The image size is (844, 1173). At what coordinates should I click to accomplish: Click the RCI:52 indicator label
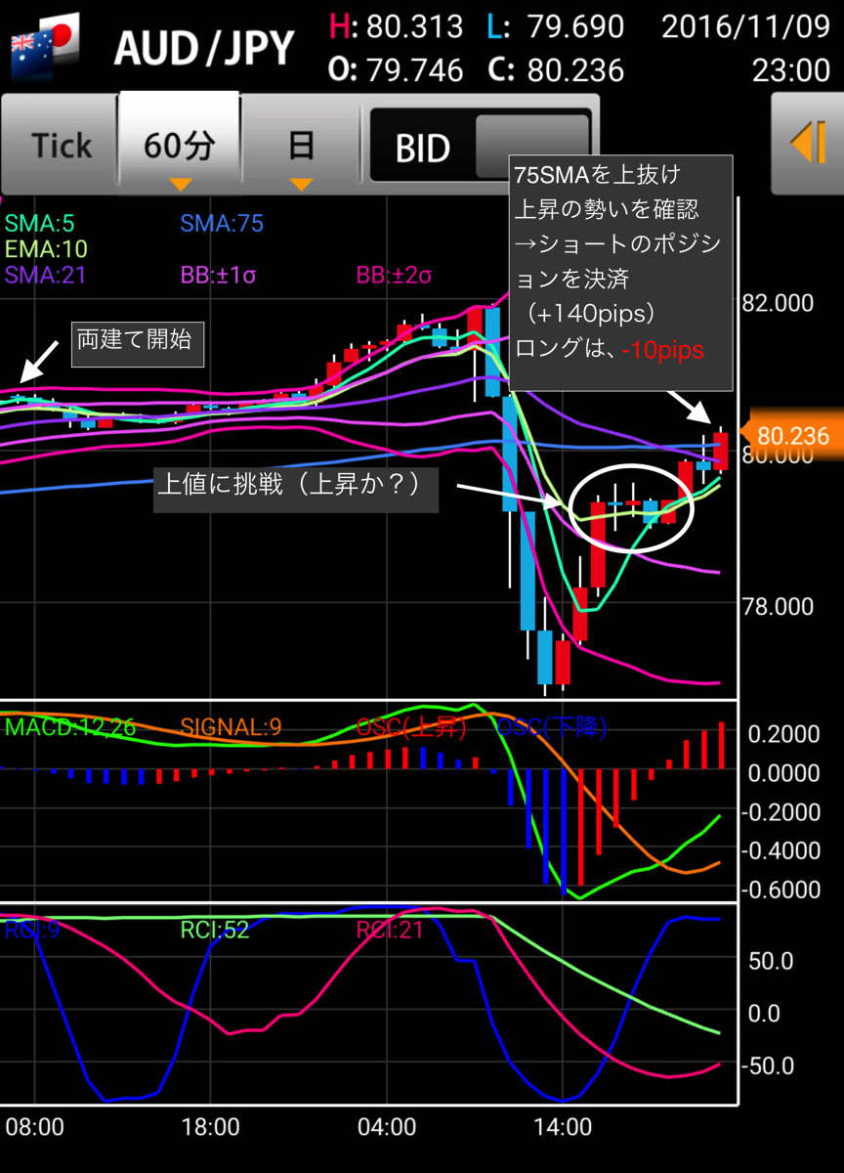[x=214, y=929]
